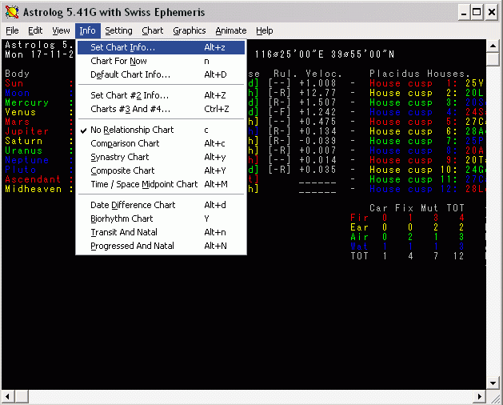The height and width of the screenshot is (405, 503).
Task: Open the File menu
Action: (12, 30)
